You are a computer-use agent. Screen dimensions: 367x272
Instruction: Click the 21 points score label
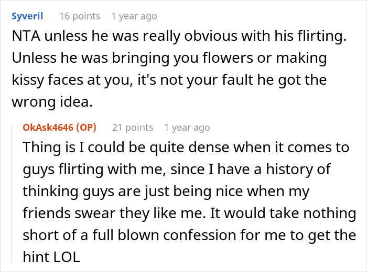point(133,128)
